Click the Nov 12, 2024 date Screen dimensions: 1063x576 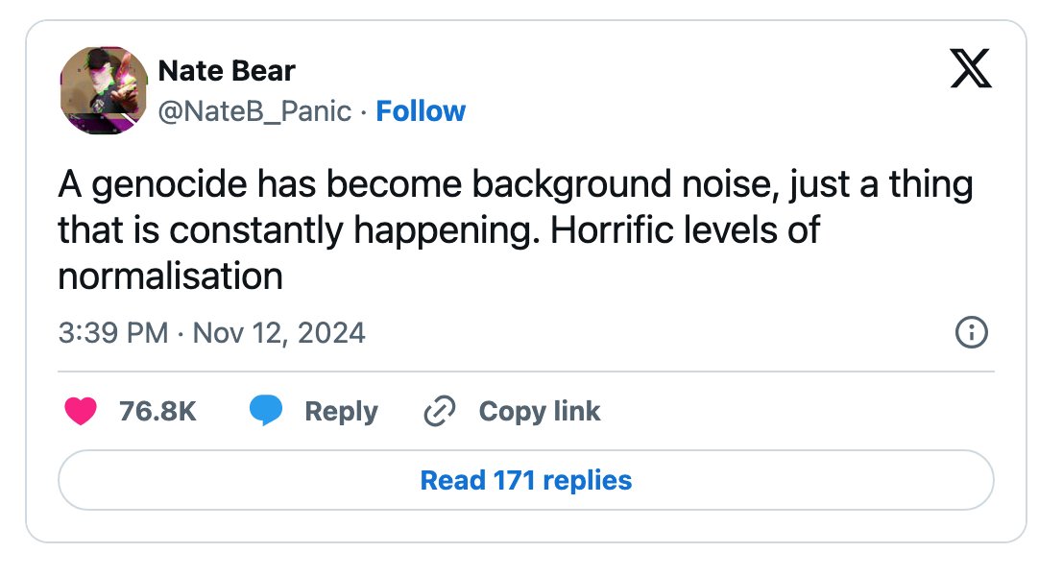(278, 333)
